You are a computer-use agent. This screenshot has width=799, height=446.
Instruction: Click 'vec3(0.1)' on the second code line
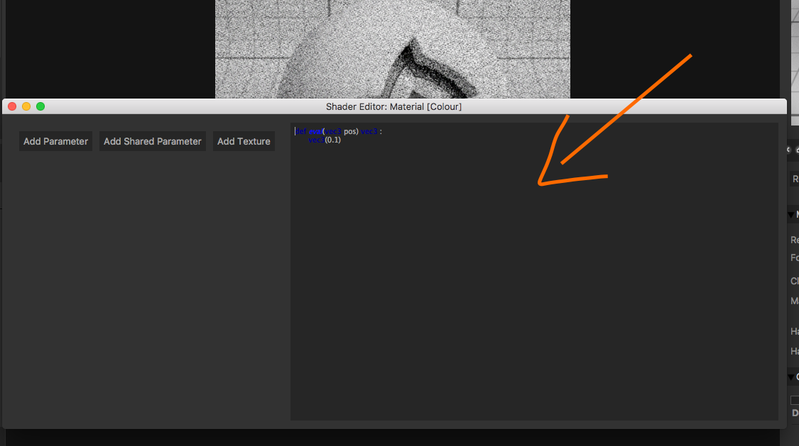click(x=325, y=140)
